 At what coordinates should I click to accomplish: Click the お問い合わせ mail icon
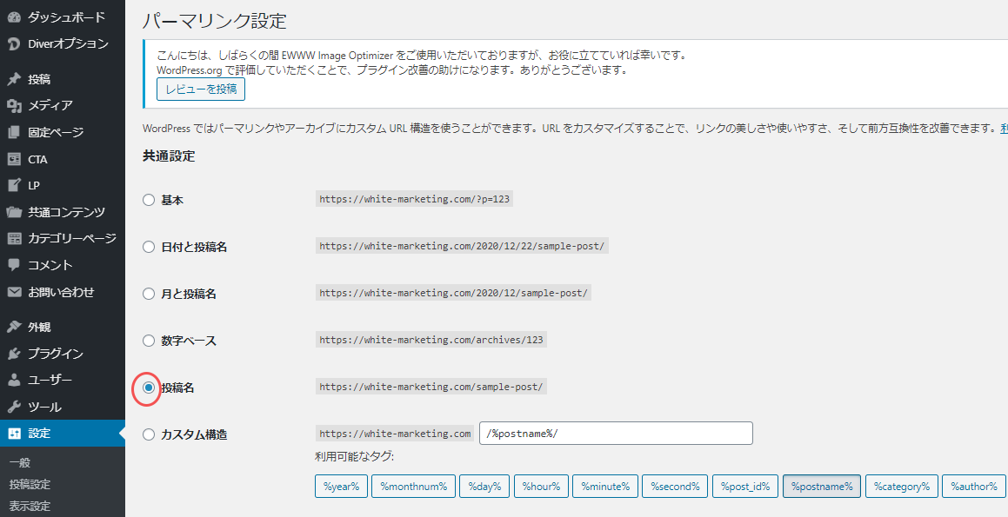(x=14, y=292)
